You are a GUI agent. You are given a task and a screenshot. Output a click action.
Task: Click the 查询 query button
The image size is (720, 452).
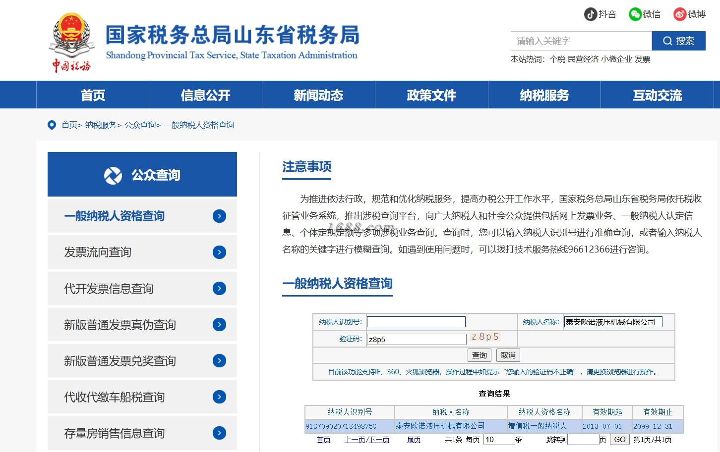pyautogui.click(x=480, y=355)
